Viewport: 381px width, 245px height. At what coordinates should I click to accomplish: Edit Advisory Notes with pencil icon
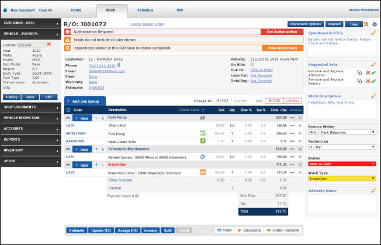[373, 190]
